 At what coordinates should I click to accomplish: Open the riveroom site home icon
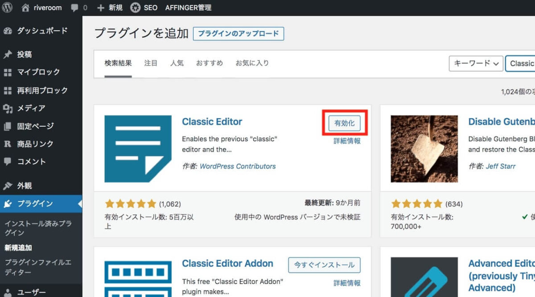coord(26,8)
